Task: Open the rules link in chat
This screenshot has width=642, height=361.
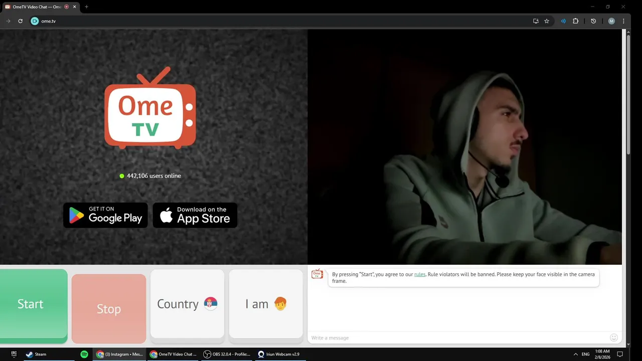Action: [x=420, y=274]
